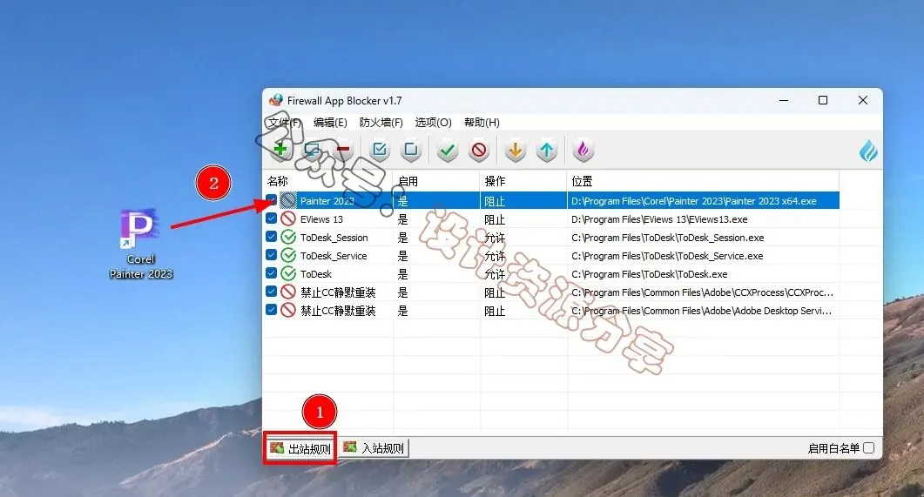This screenshot has width=924, height=497.
Task: Uncheck the Painter 2023 rule checkbox
Action: pyautogui.click(x=271, y=200)
